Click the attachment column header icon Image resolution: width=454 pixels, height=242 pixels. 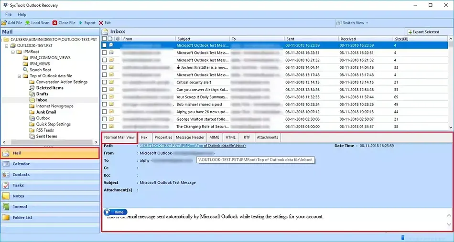(x=118, y=39)
